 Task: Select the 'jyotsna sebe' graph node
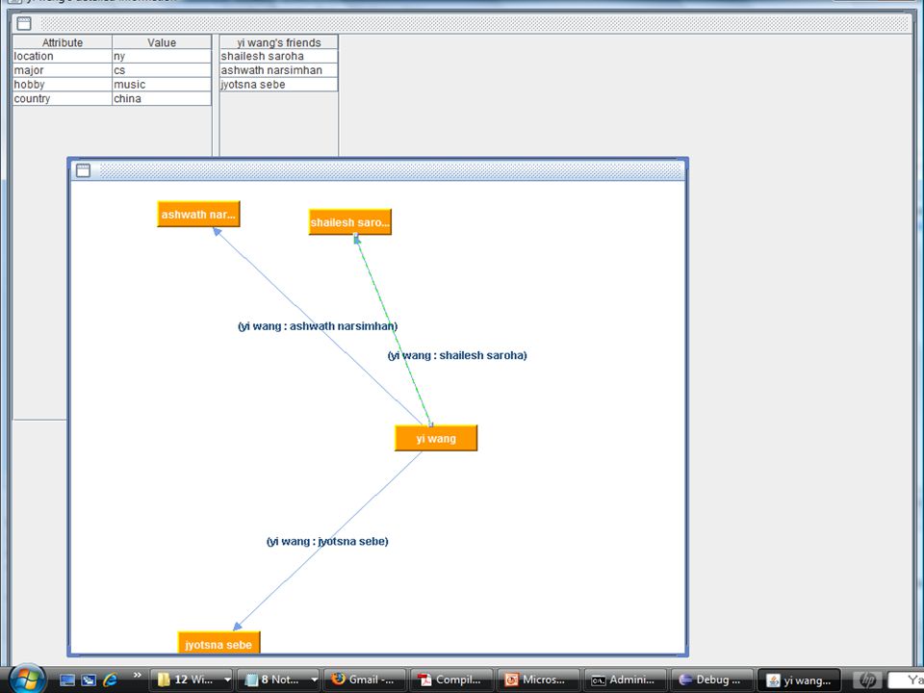218,644
